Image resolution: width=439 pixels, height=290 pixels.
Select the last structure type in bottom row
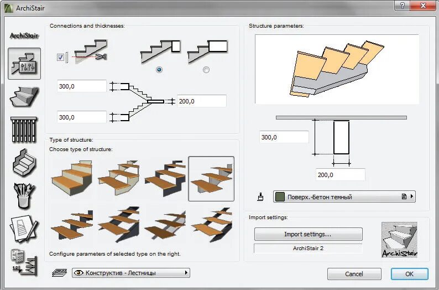(x=212, y=225)
